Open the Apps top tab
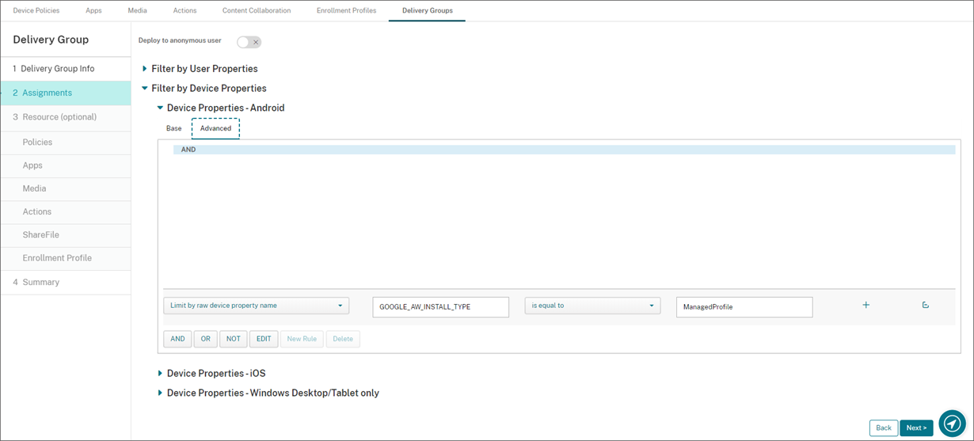The width and height of the screenshot is (974, 441). tap(93, 10)
